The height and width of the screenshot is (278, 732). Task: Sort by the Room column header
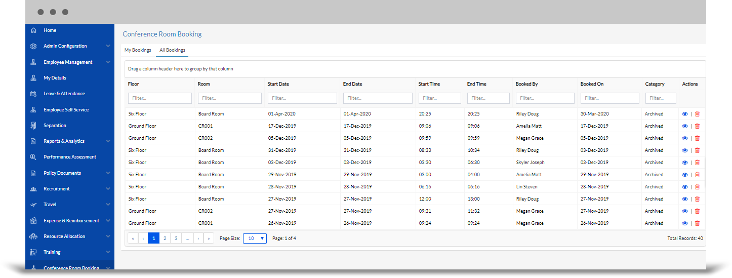(x=204, y=84)
